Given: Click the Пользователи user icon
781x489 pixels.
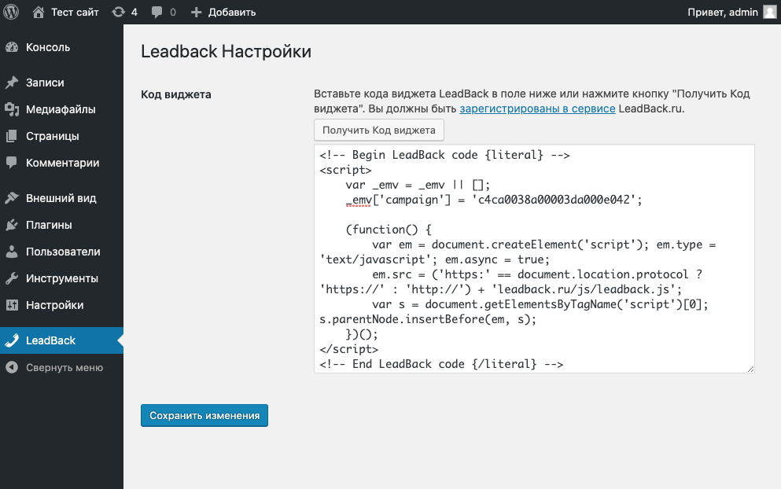Looking at the screenshot, I should pyautogui.click(x=12, y=252).
